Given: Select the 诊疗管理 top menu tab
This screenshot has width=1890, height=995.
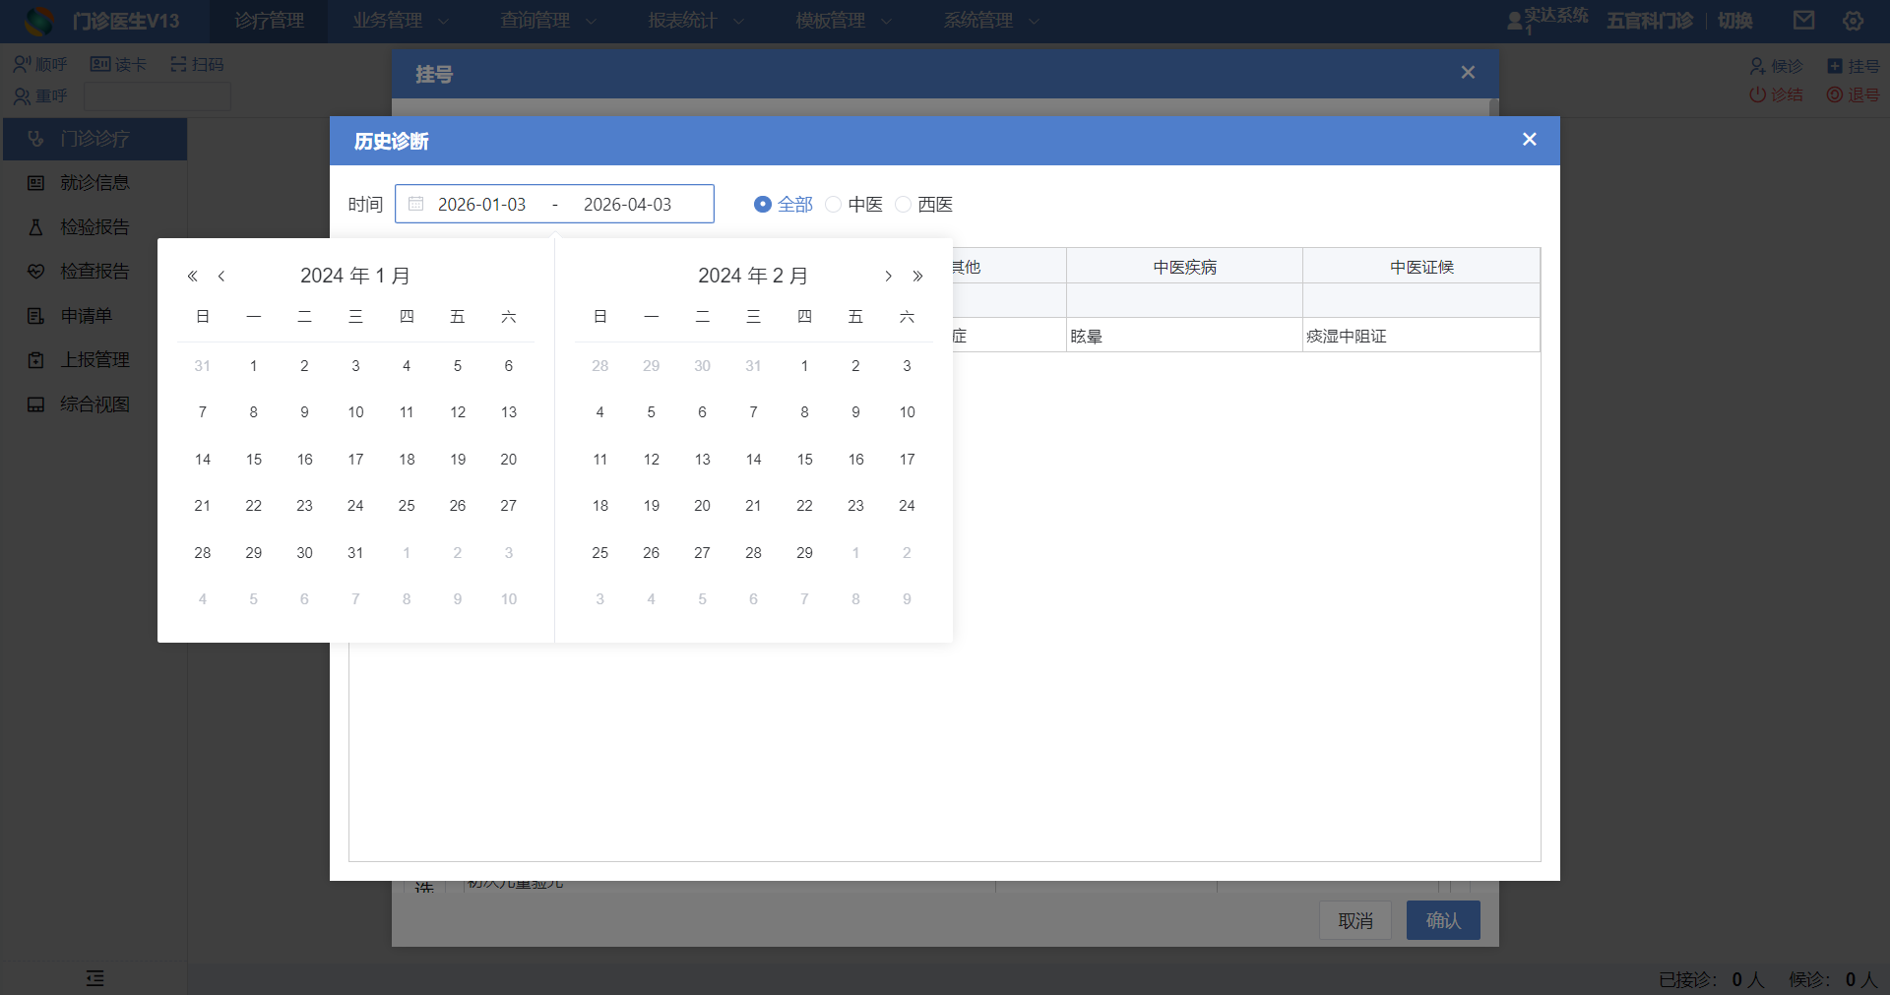Looking at the screenshot, I should (269, 21).
